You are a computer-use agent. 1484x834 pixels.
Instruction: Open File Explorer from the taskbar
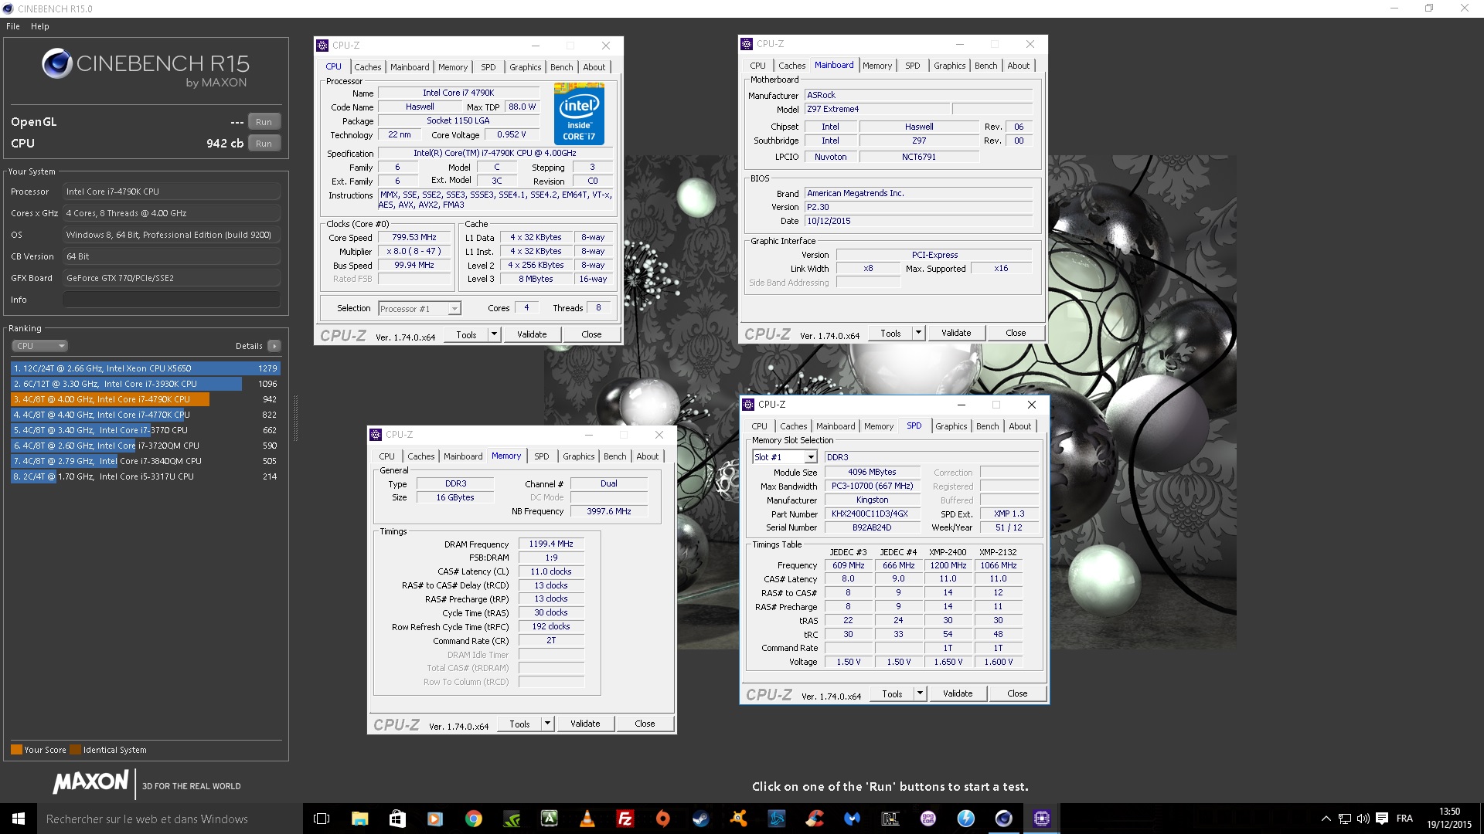pos(359,819)
